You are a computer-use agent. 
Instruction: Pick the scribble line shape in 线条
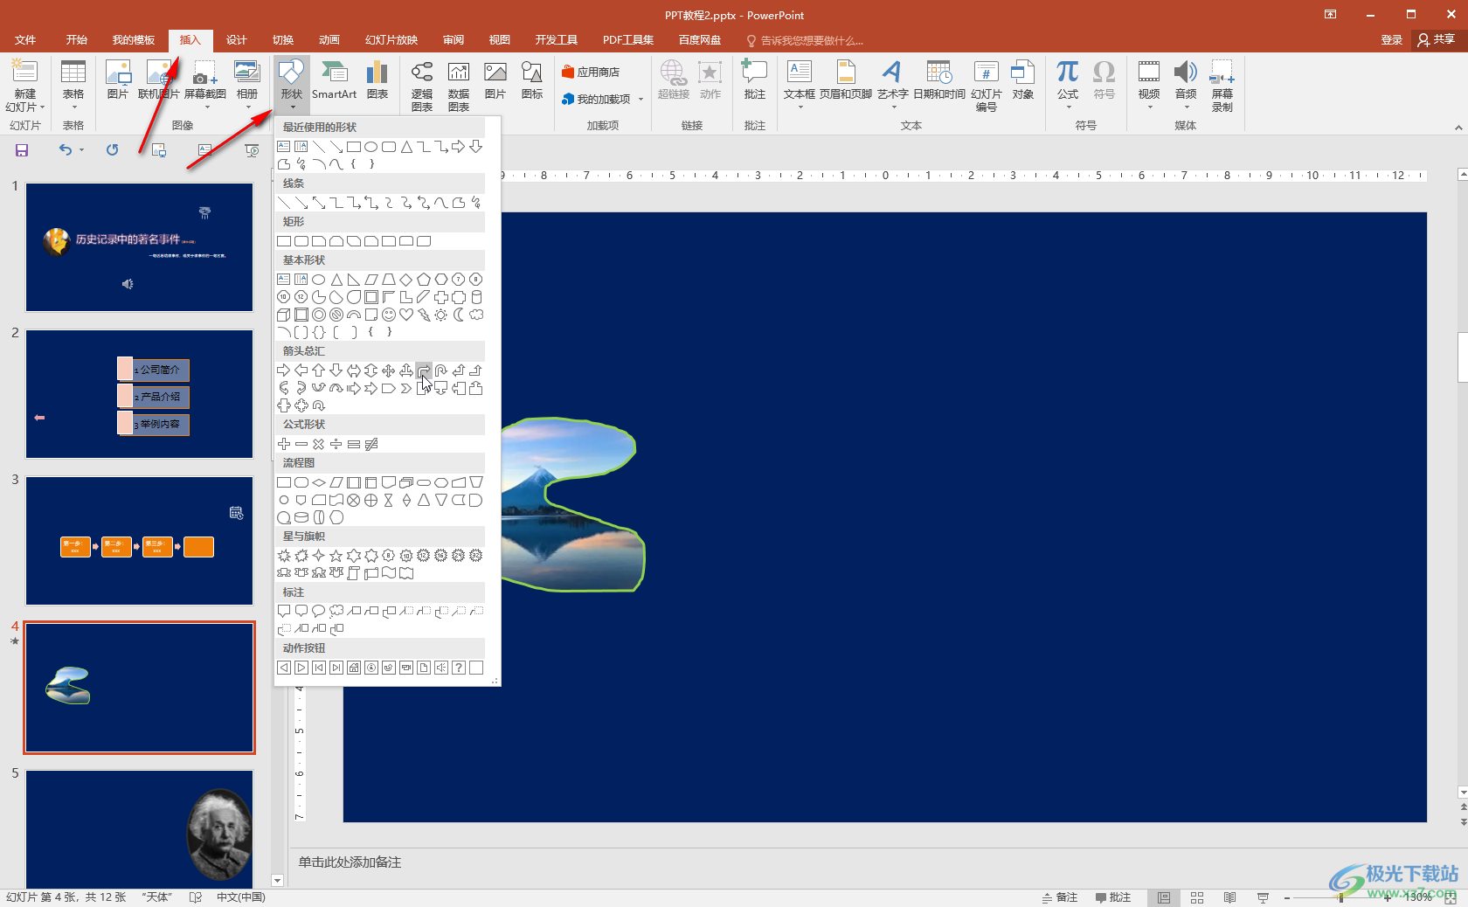(x=476, y=203)
